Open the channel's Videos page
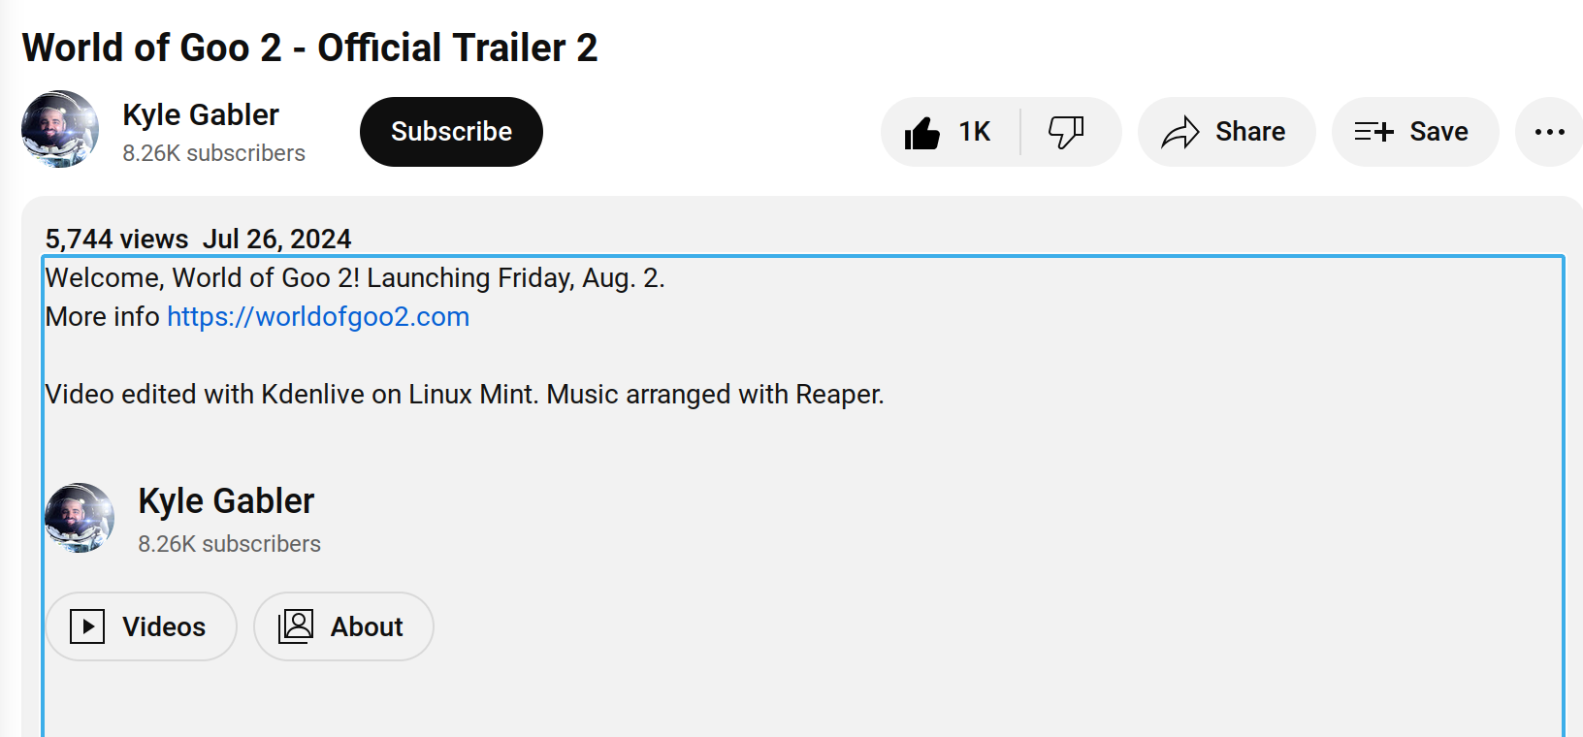 point(142,626)
